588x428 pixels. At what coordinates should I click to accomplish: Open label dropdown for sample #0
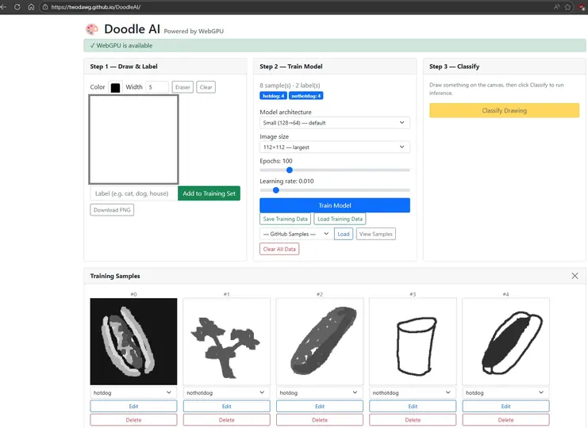coord(133,392)
